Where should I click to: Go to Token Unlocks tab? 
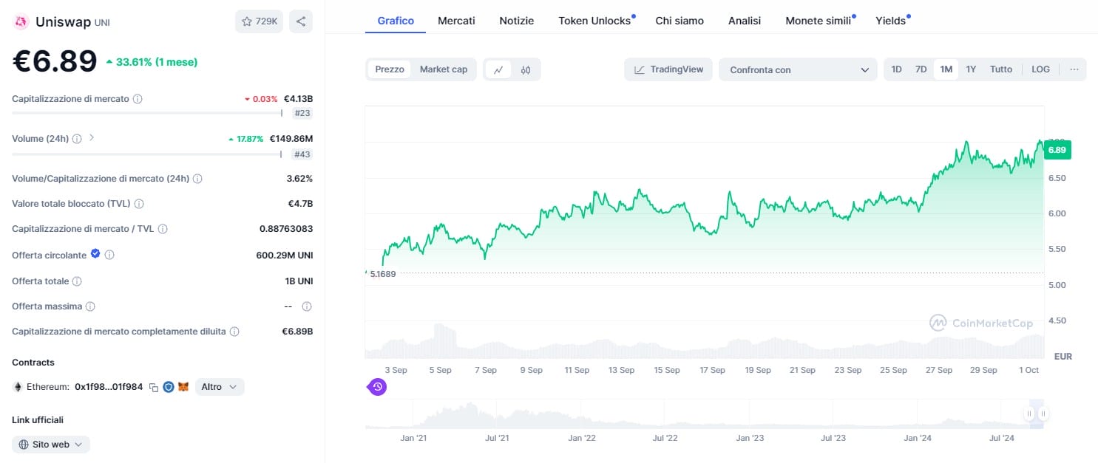(x=596, y=21)
